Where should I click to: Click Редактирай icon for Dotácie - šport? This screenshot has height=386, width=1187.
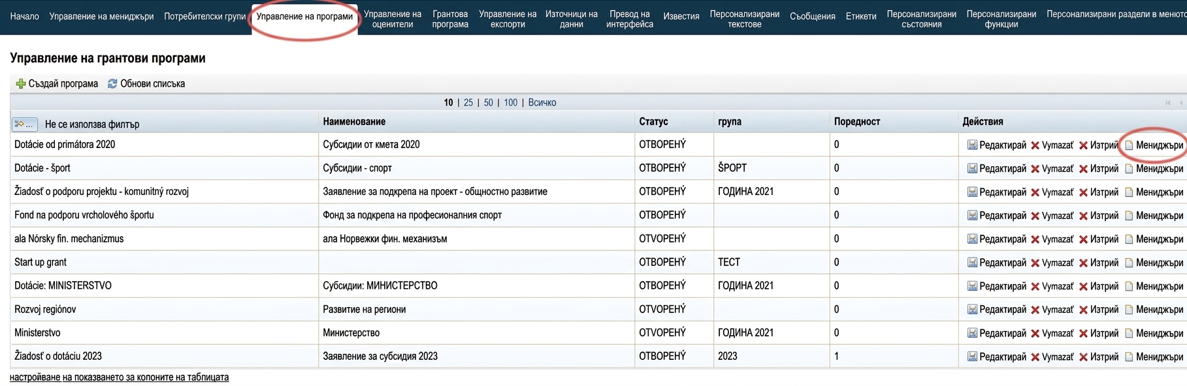tap(972, 168)
